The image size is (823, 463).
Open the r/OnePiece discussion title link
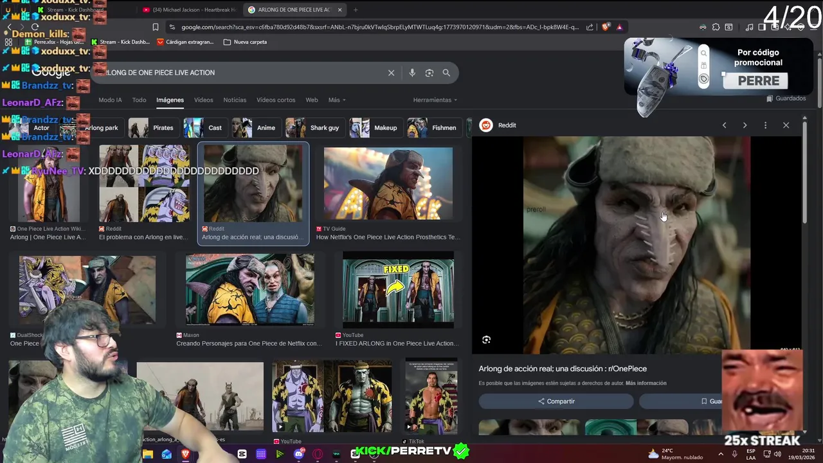[563, 368]
